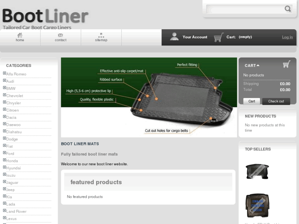Expand the Diahatsu category
The image size is (299, 224).
5,131
